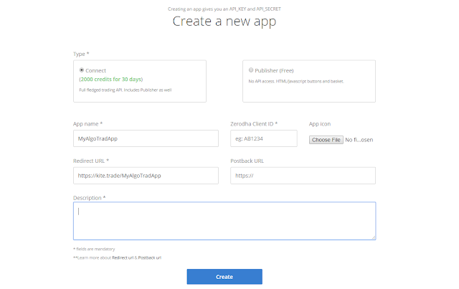Click the Description resize handle corner
459x289 pixels.
click(374, 237)
